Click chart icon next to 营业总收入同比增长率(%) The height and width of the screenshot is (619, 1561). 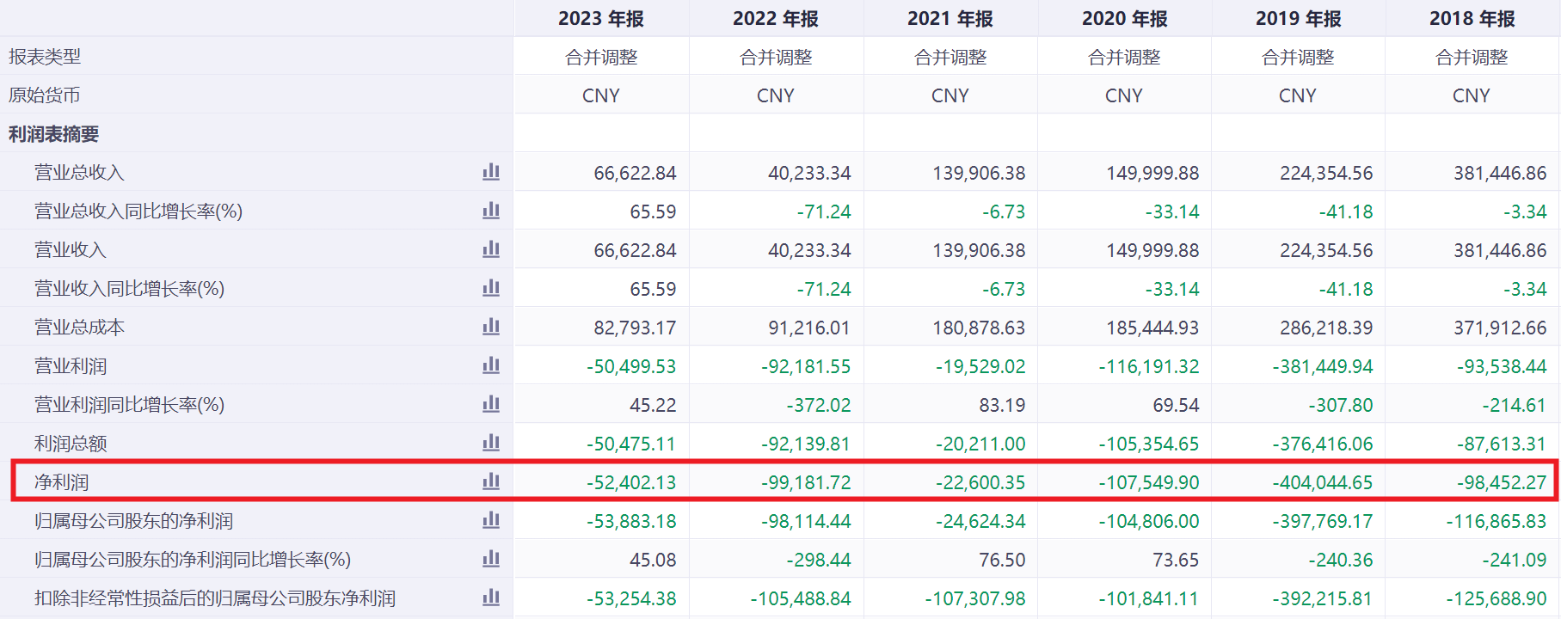coord(491,211)
